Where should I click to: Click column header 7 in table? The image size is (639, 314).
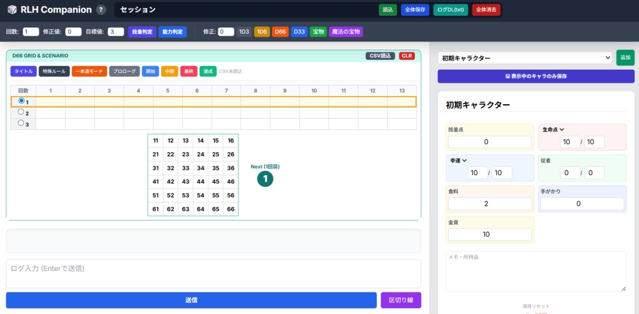226,91
